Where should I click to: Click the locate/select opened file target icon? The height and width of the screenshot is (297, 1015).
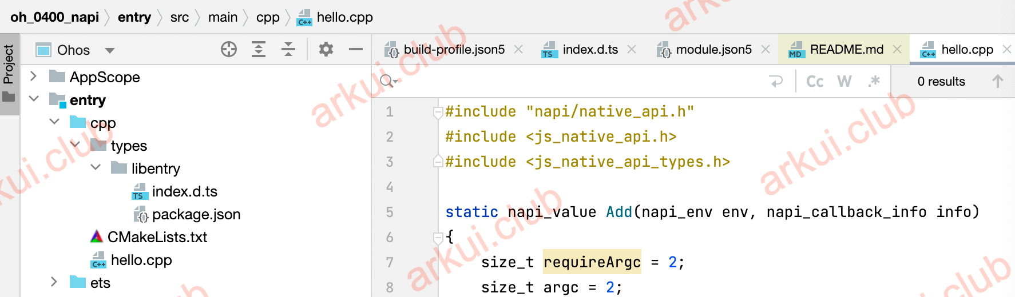(229, 50)
